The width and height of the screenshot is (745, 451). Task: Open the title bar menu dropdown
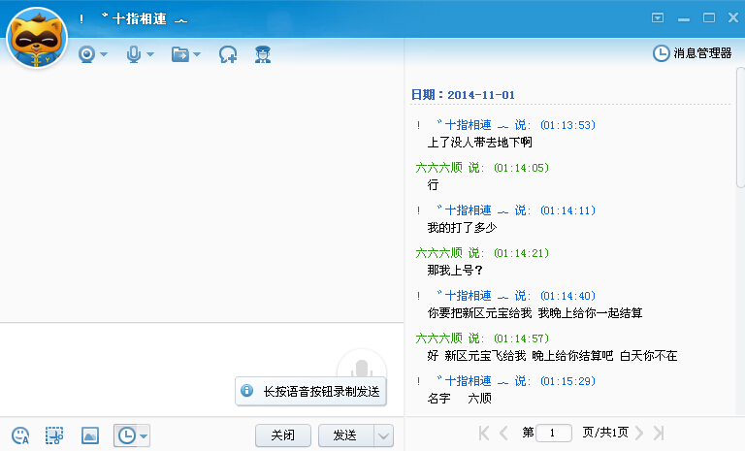tap(658, 17)
